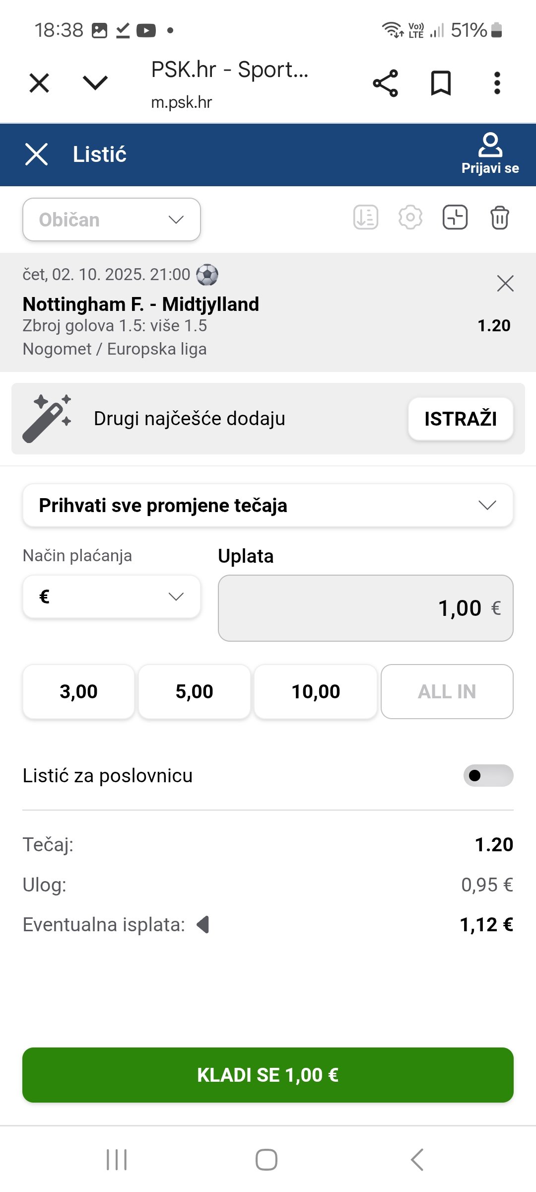Collapse the browser tab with chevron
This screenshot has width=536, height=1192.
coord(95,83)
